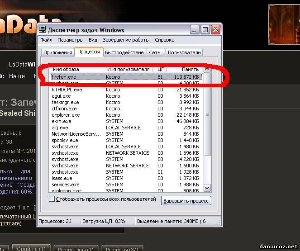Close the Диспетчер задач window
The image size is (300, 251).
[215, 30]
